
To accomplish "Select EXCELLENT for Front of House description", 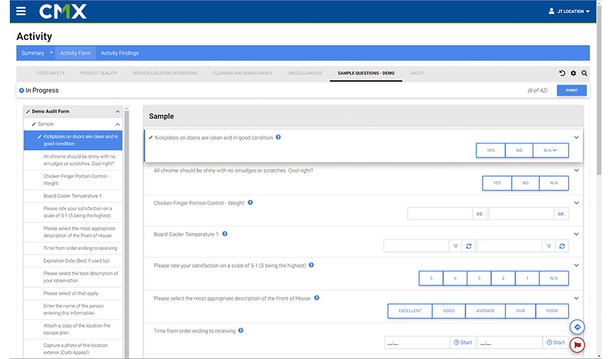I will [x=410, y=311].
